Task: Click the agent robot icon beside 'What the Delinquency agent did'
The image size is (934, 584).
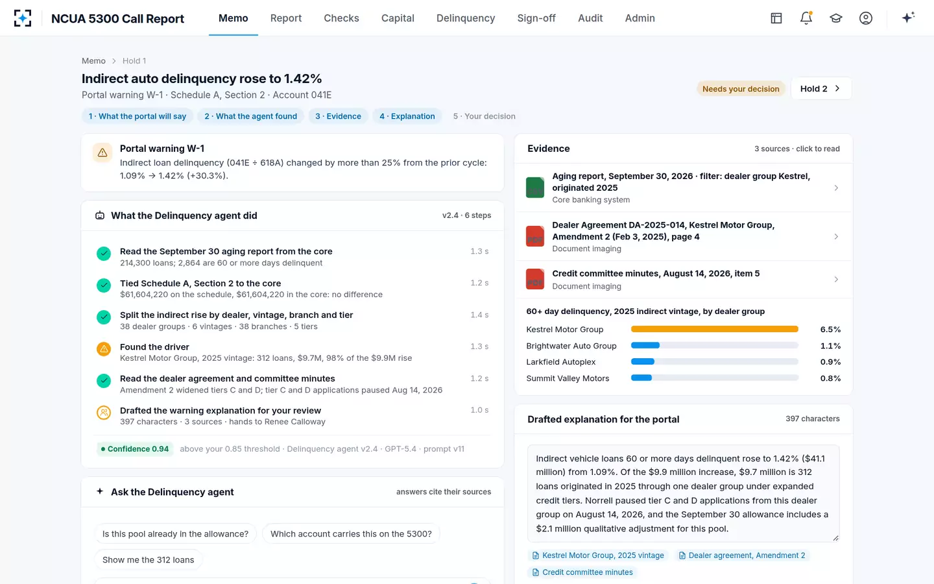Action: [100, 215]
